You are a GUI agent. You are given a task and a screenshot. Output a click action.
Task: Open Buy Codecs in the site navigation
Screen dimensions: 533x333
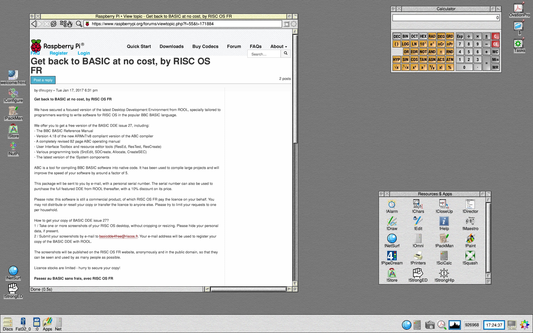[205, 46]
